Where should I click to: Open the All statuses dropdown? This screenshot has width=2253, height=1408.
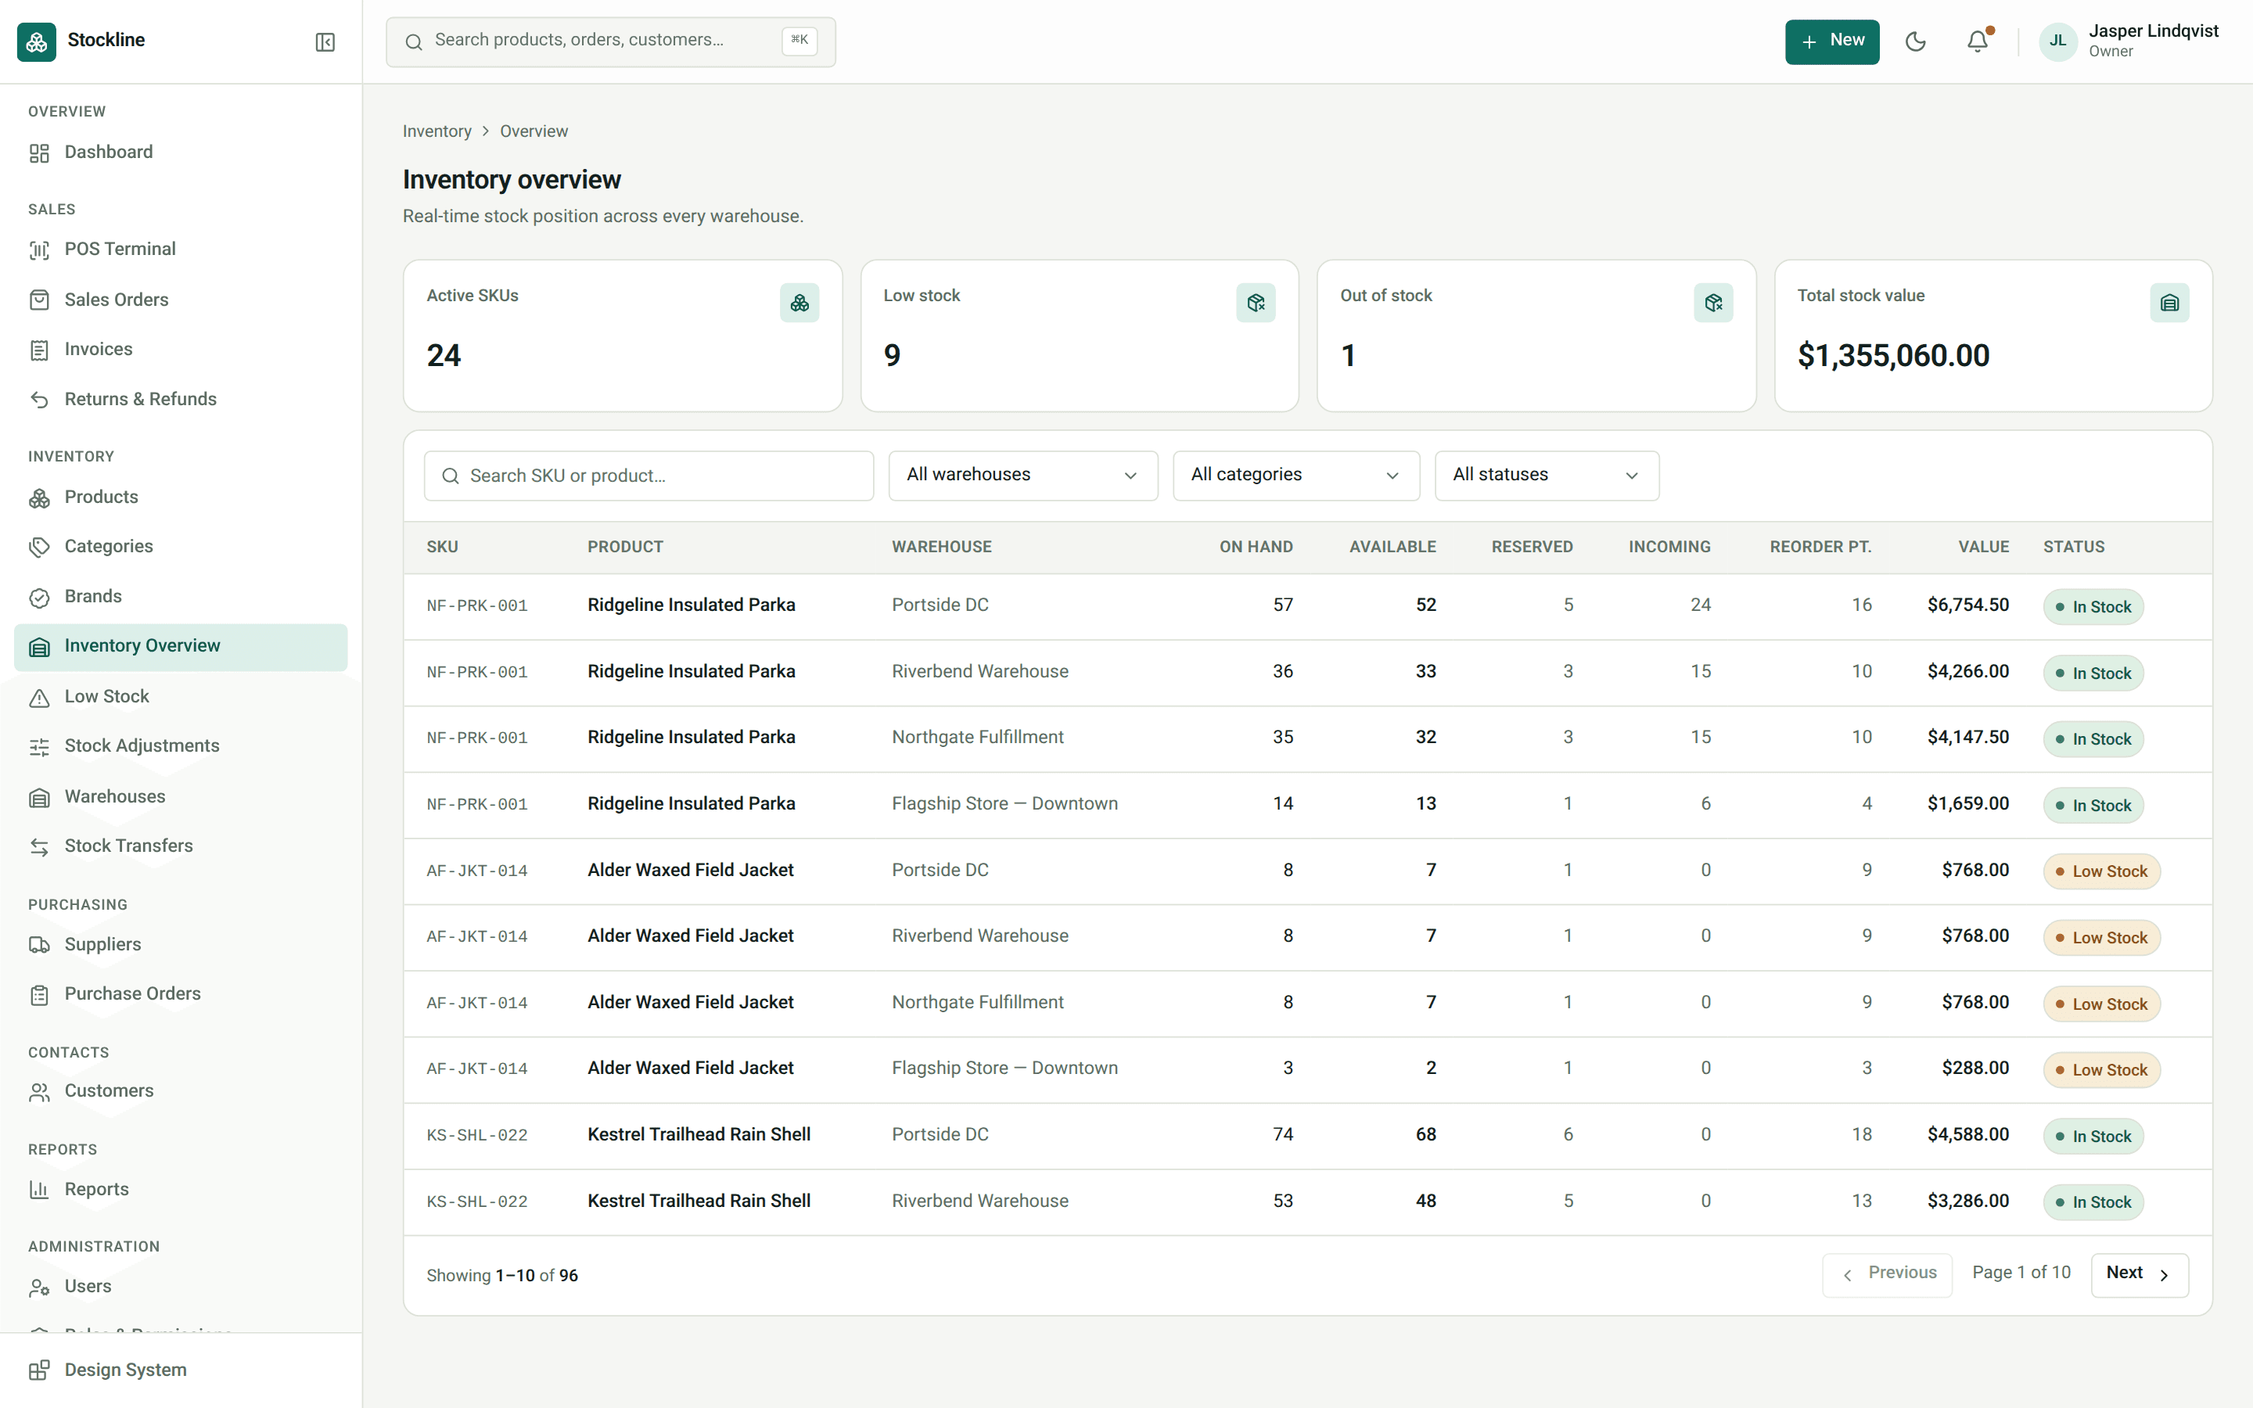(1547, 475)
